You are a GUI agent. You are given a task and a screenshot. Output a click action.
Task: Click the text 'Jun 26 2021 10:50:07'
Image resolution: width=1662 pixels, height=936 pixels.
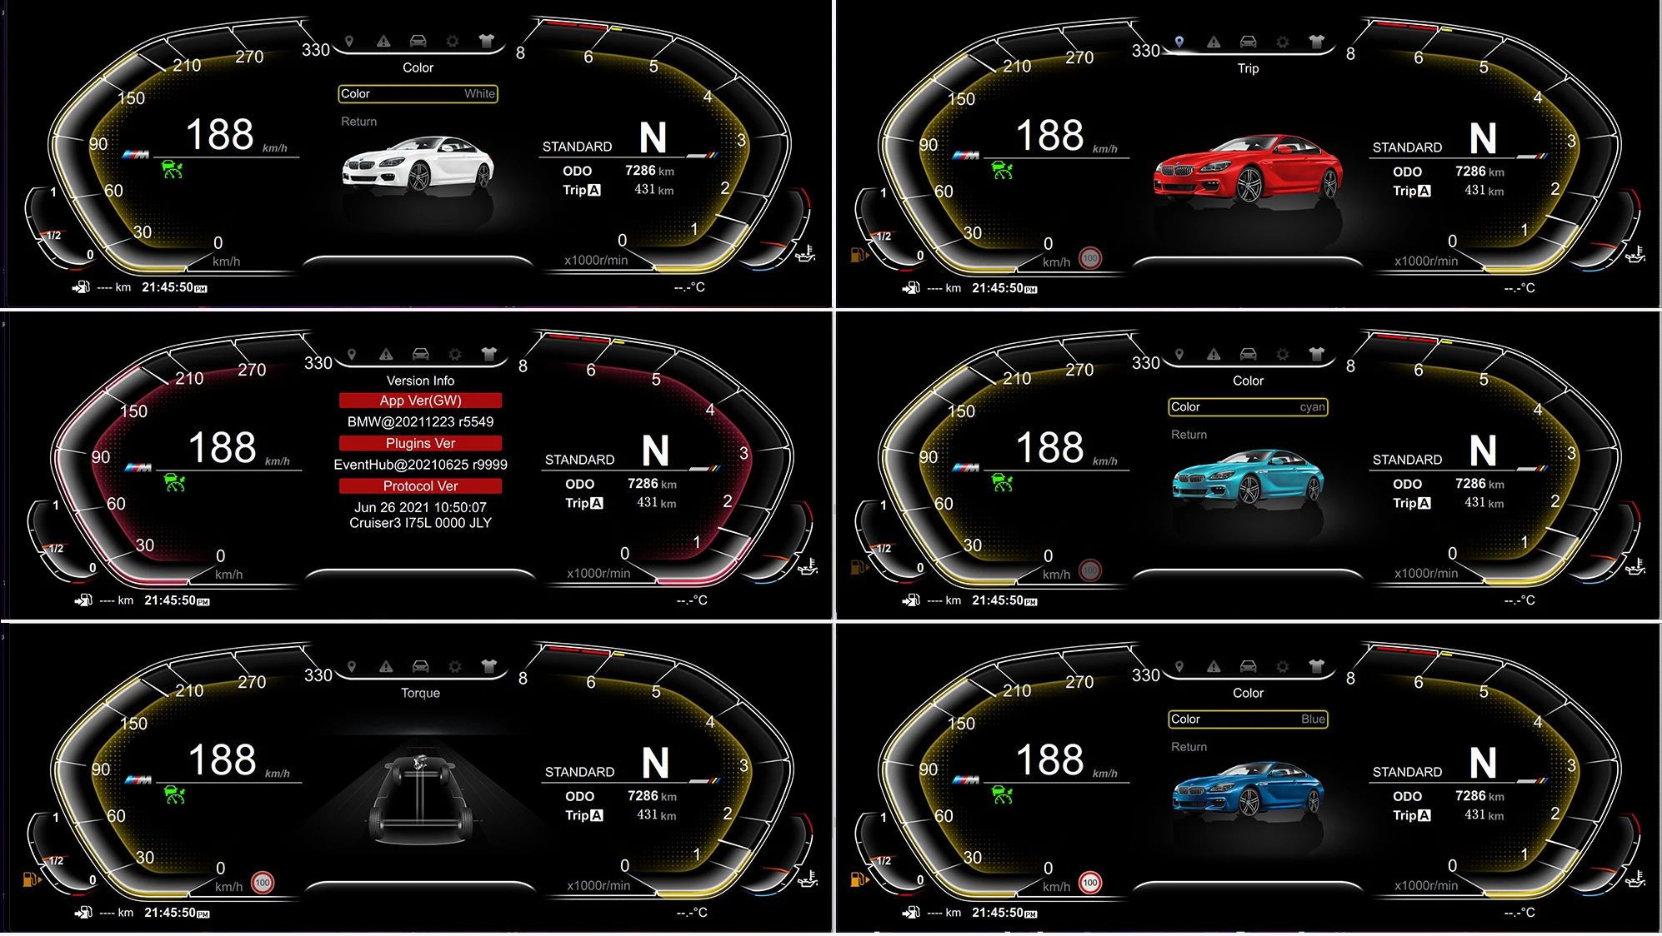421,507
